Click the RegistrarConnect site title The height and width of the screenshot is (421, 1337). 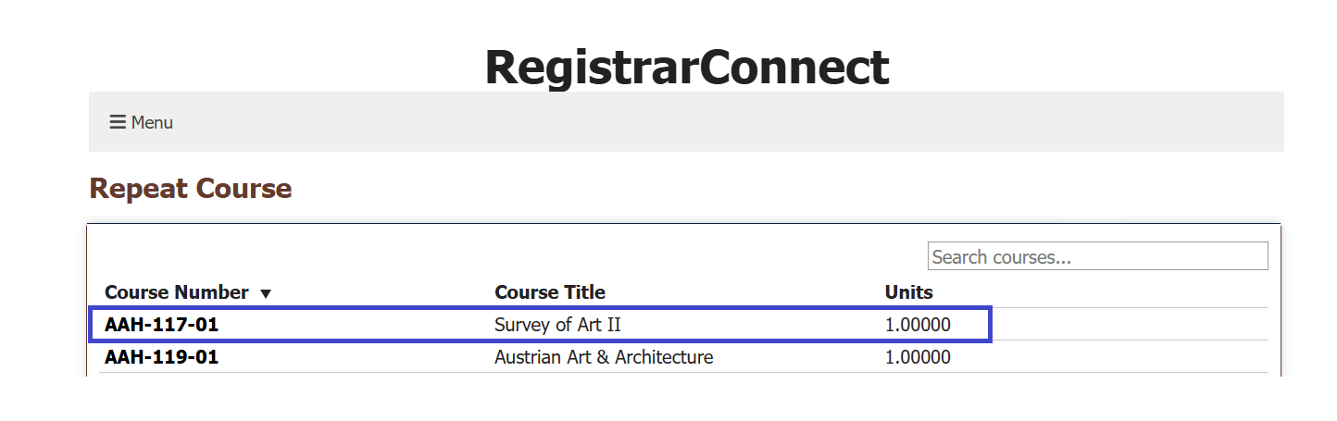click(686, 67)
